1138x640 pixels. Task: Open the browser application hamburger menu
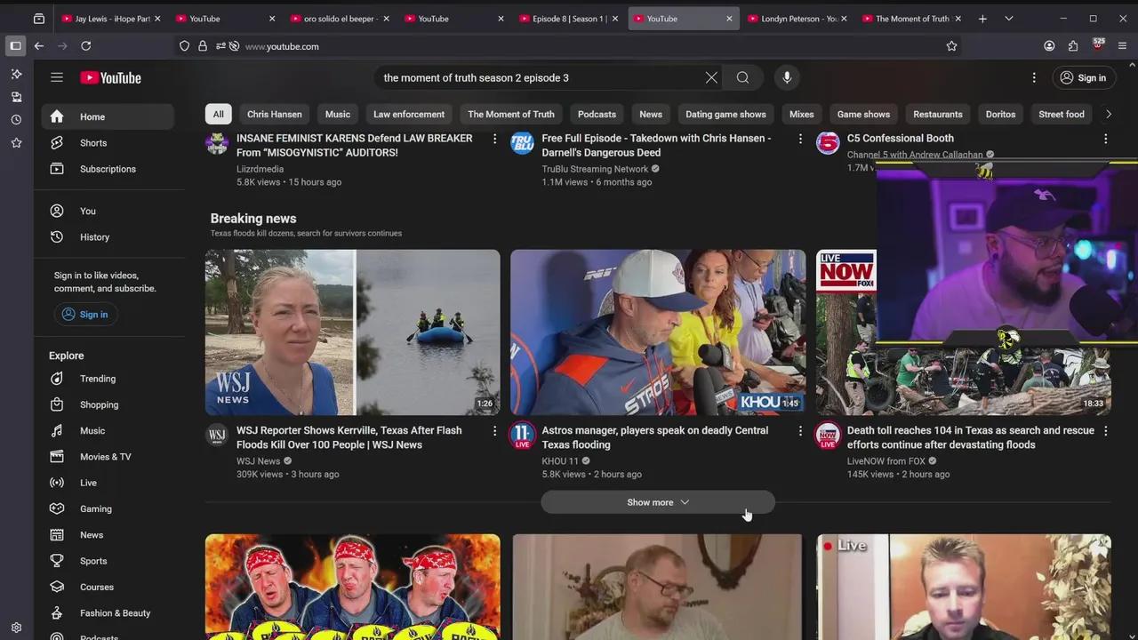point(1123,46)
